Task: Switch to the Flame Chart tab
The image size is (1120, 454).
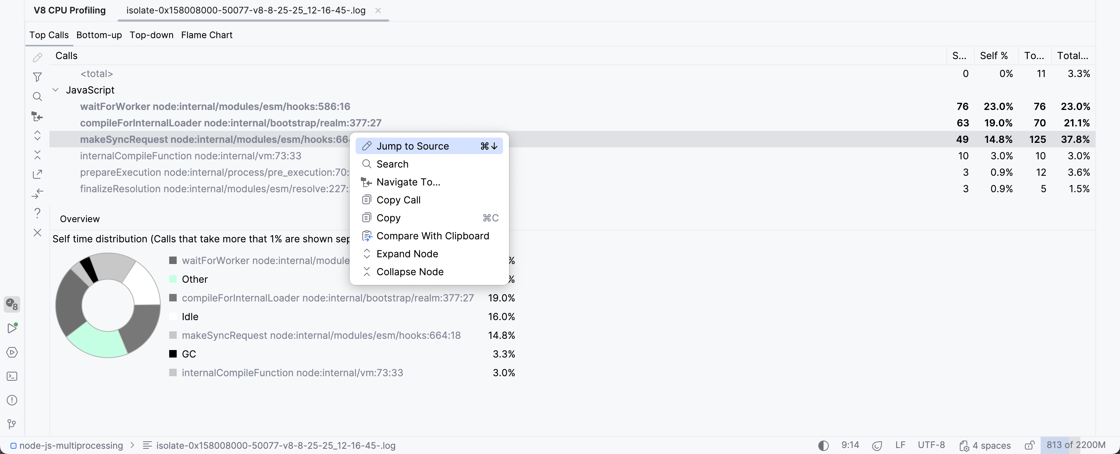Action: click(207, 35)
